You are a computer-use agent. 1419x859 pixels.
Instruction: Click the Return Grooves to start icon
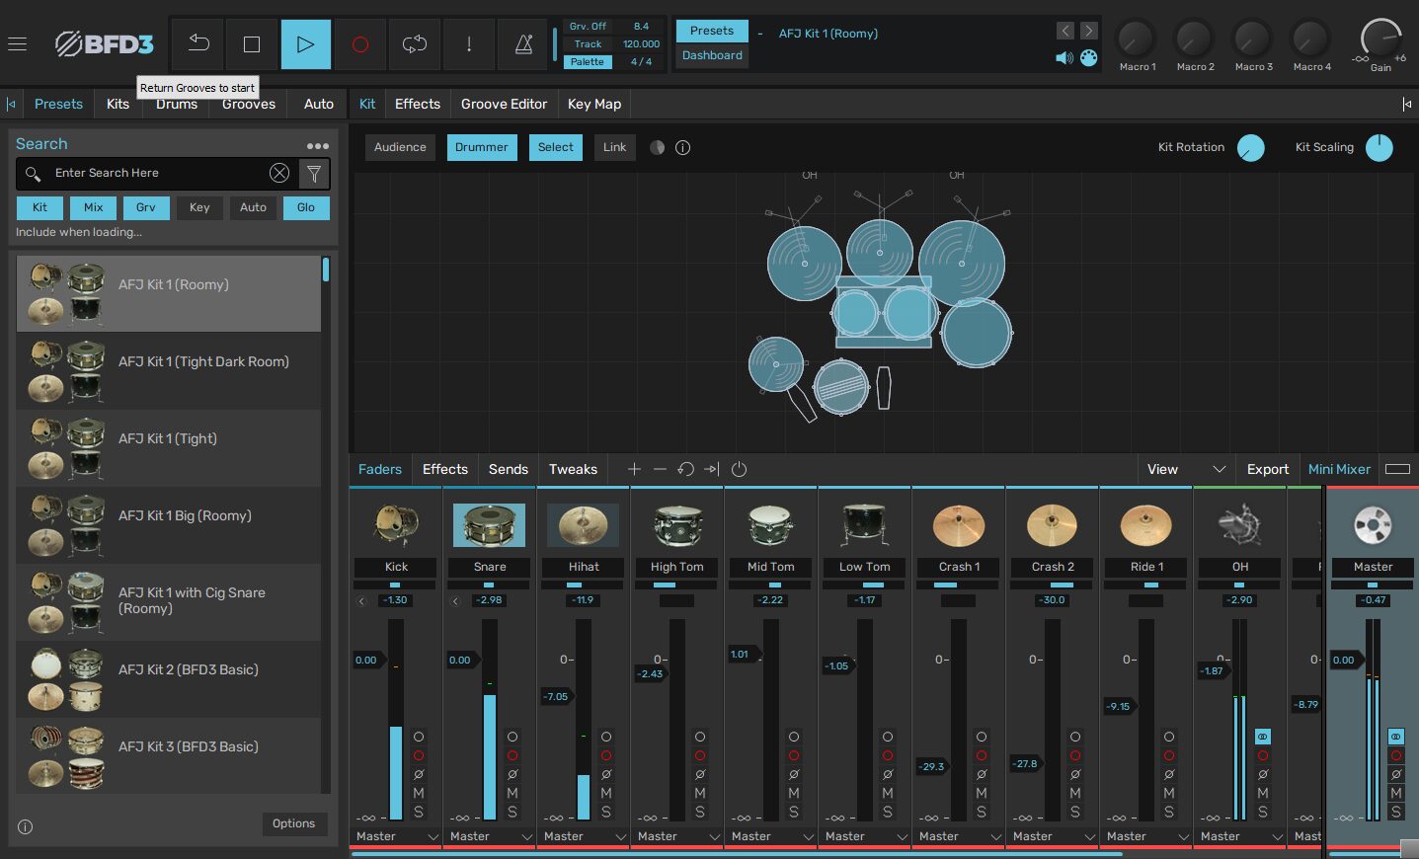[198, 43]
